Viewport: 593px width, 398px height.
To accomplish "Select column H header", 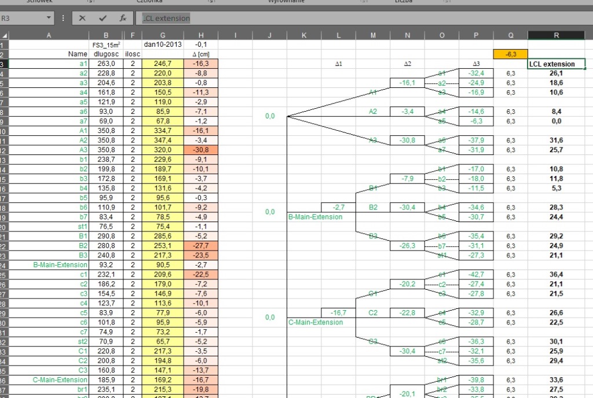I will (x=201, y=35).
